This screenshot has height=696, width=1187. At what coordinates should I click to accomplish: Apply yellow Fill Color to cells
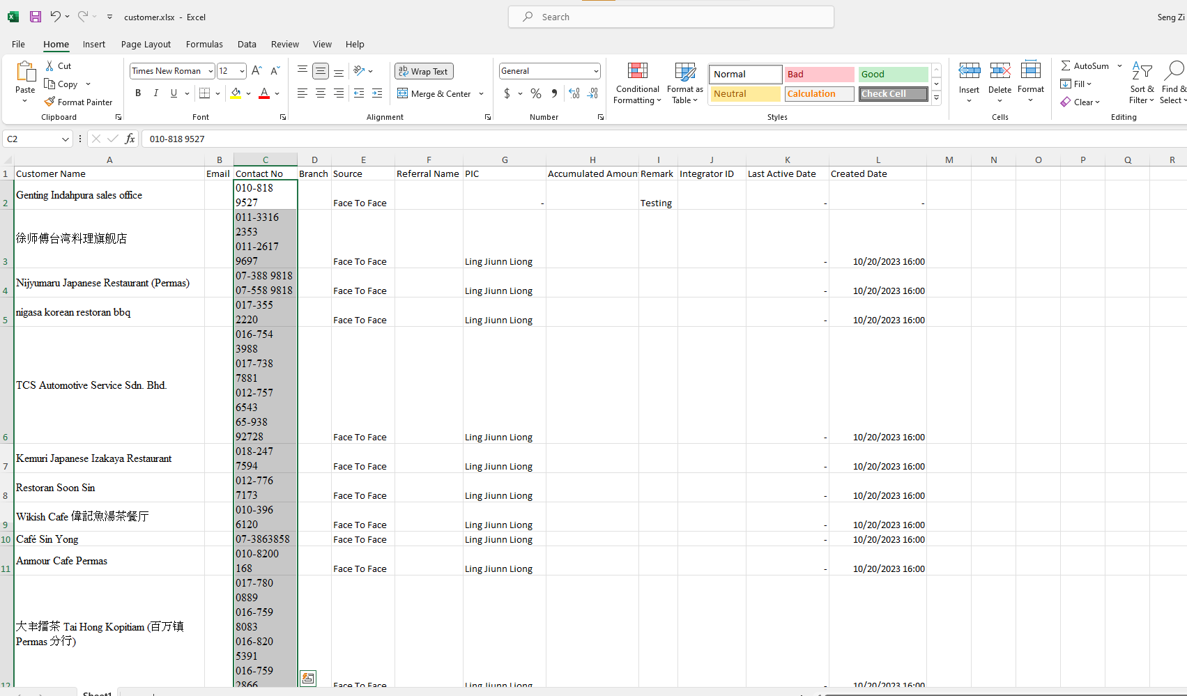pyautogui.click(x=236, y=93)
